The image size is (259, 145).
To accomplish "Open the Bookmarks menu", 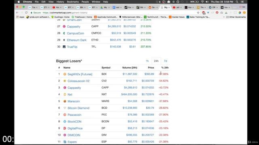I will point(73,2).
